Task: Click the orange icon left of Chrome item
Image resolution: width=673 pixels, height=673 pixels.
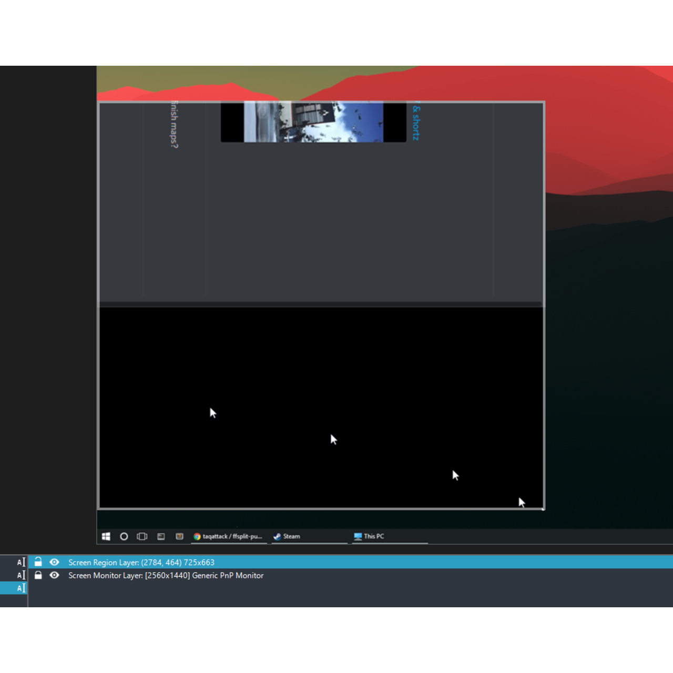Action: tap(179, 536)
